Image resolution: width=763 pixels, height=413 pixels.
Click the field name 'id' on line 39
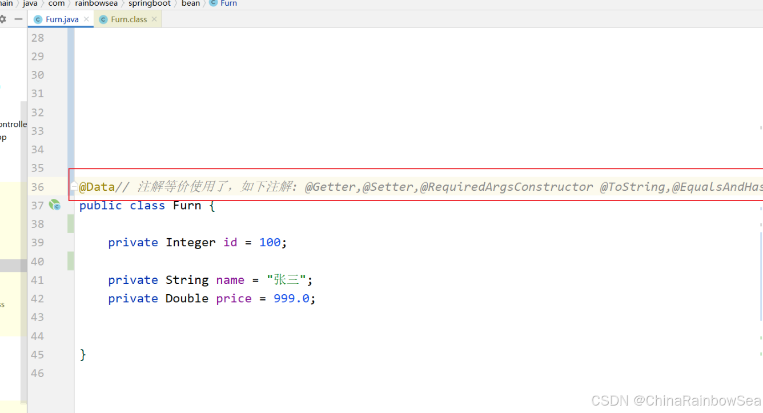(230, 242)
